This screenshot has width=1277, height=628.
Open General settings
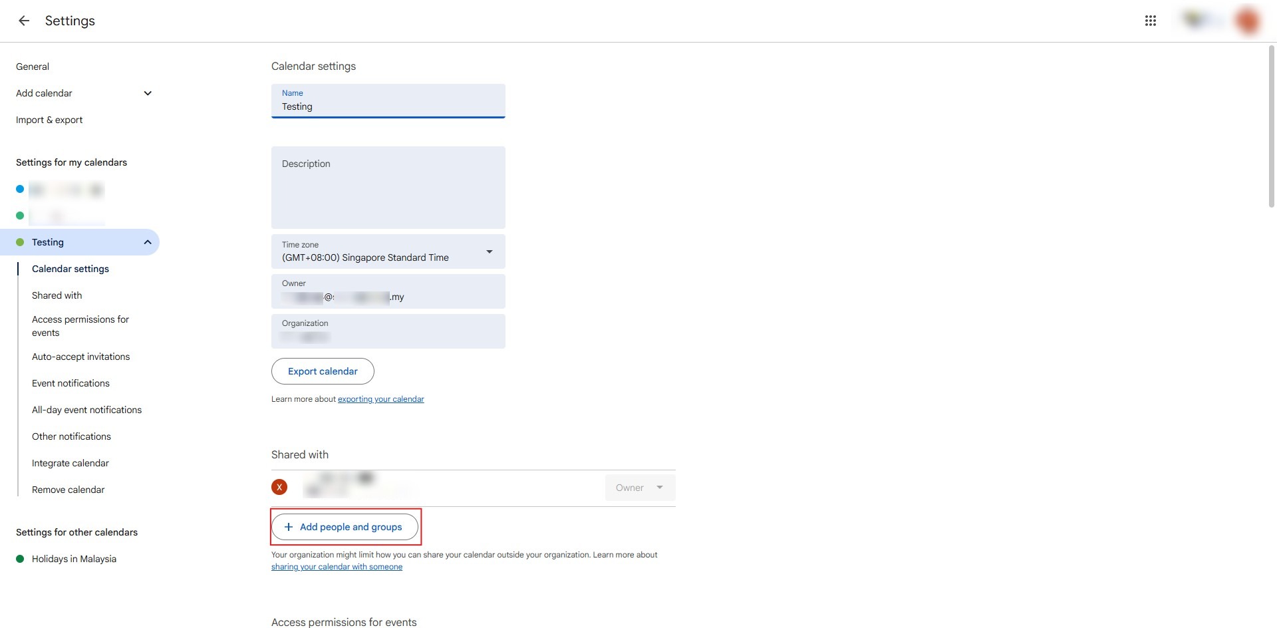pos(33,67)
